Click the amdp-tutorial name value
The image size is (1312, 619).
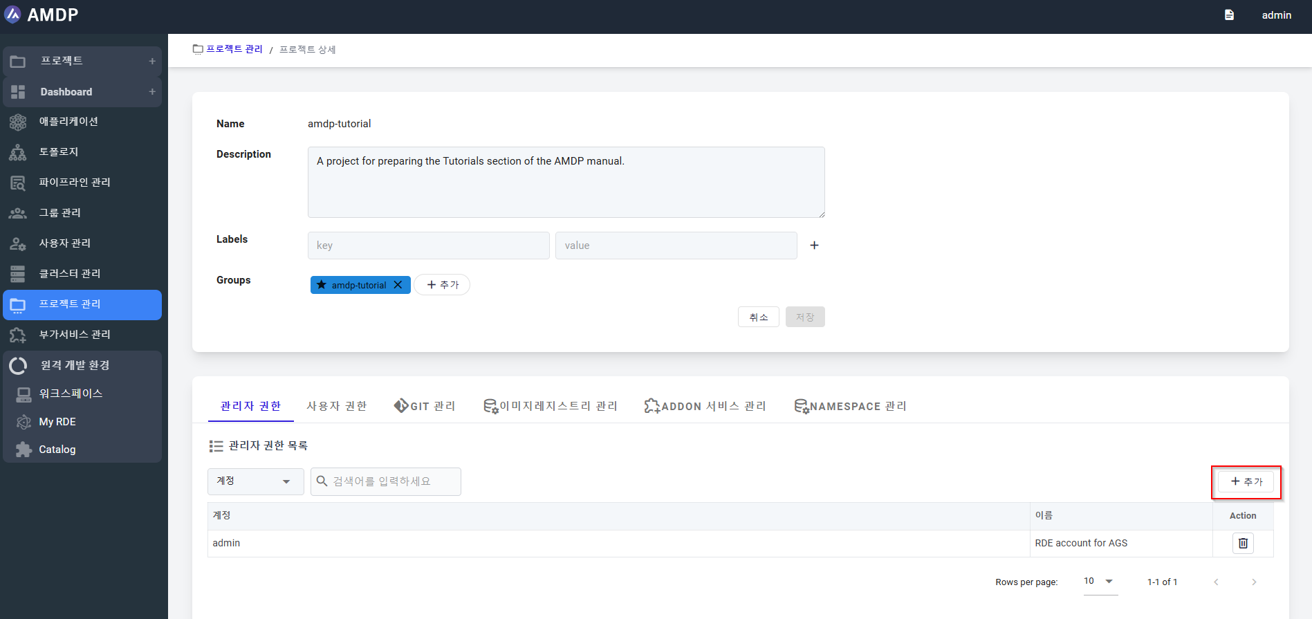[339, 124]
